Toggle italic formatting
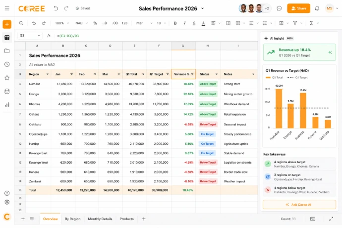The height and width of the screenshot is (228, 342). tap(184, 23)
